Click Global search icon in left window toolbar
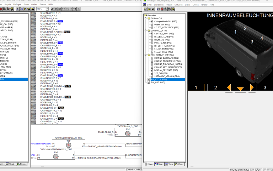 pos(12,9)
